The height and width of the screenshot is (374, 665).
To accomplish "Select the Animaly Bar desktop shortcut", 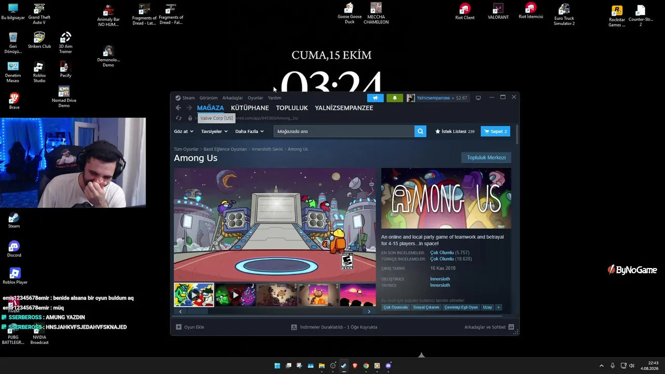I will (108, 16).
